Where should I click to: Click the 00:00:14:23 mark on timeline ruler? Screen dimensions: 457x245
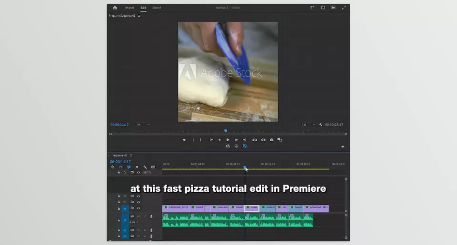click(268, 164)
